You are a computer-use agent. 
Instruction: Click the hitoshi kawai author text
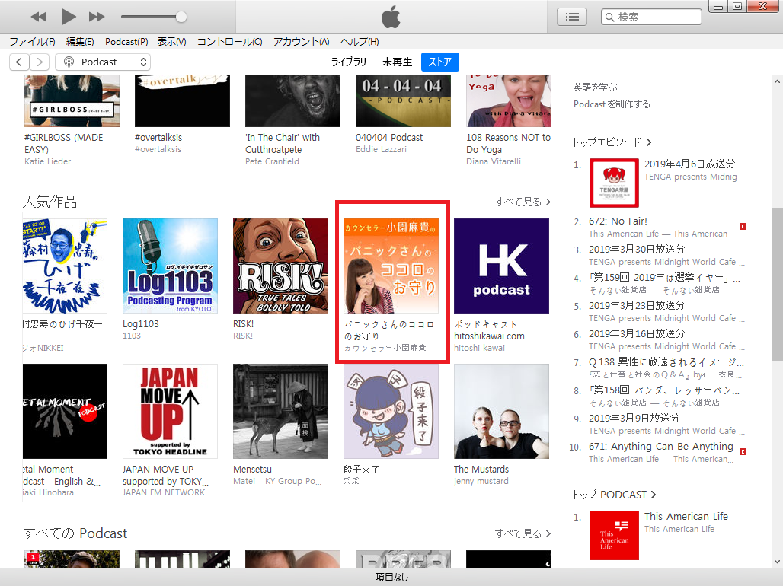click(x=479, y=348)
